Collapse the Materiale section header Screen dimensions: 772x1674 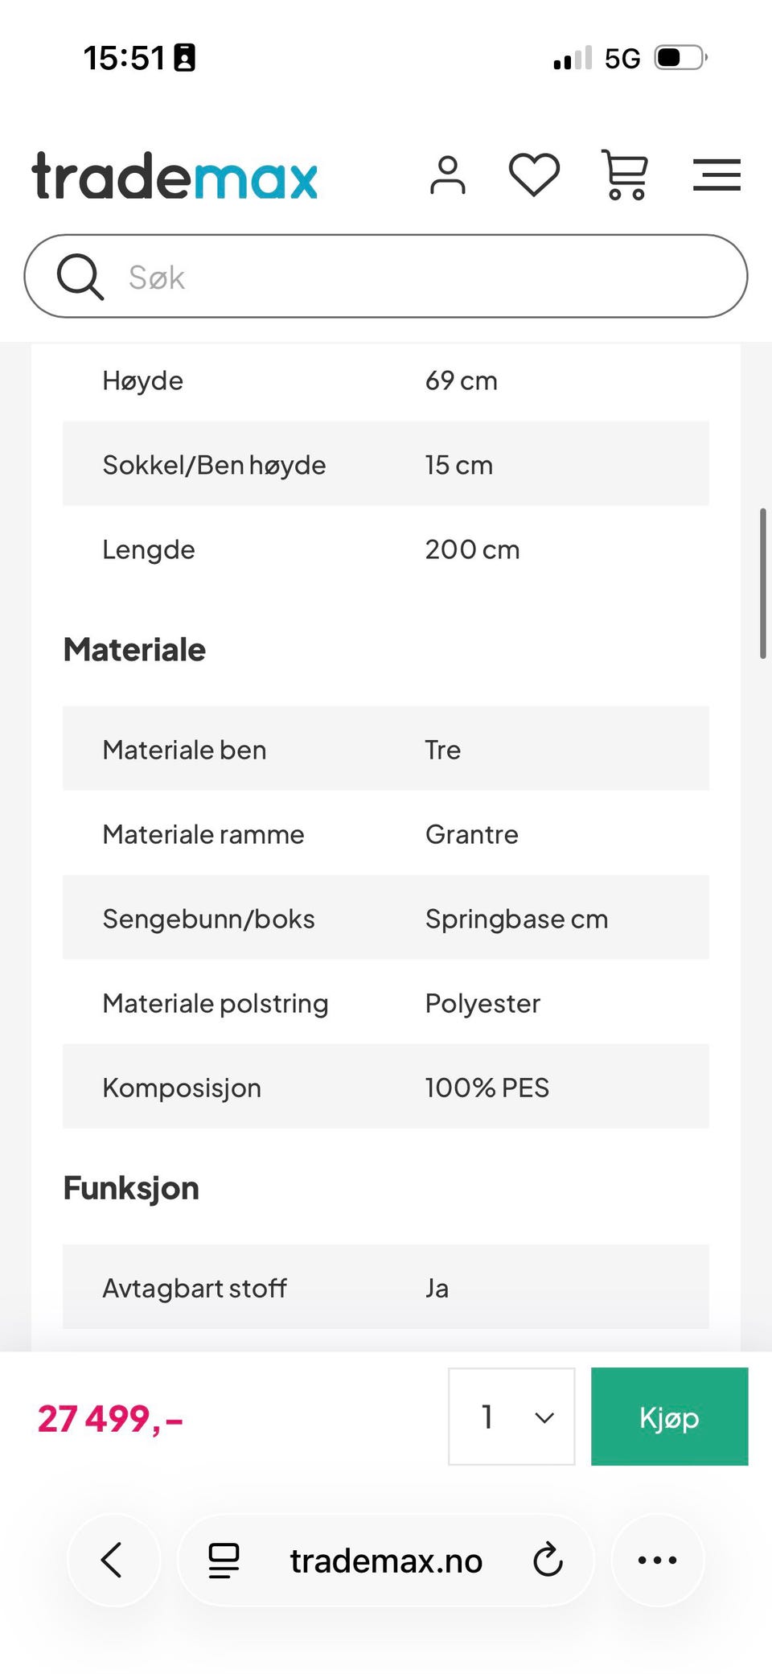[134, 648]
